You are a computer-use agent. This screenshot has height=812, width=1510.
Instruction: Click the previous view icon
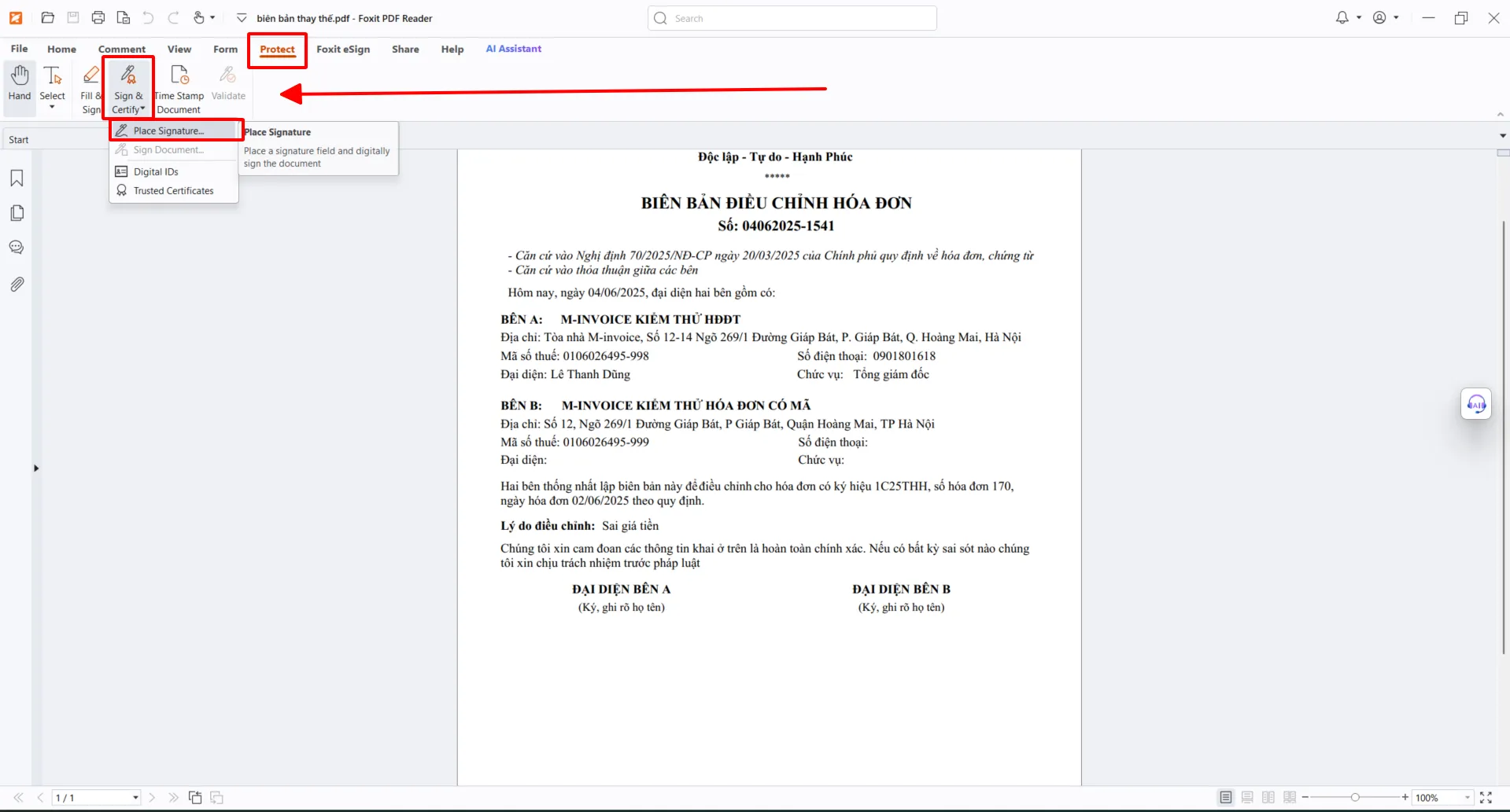tap(195, 798)
